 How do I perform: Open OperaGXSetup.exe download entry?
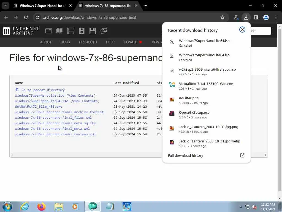point(207,115)
